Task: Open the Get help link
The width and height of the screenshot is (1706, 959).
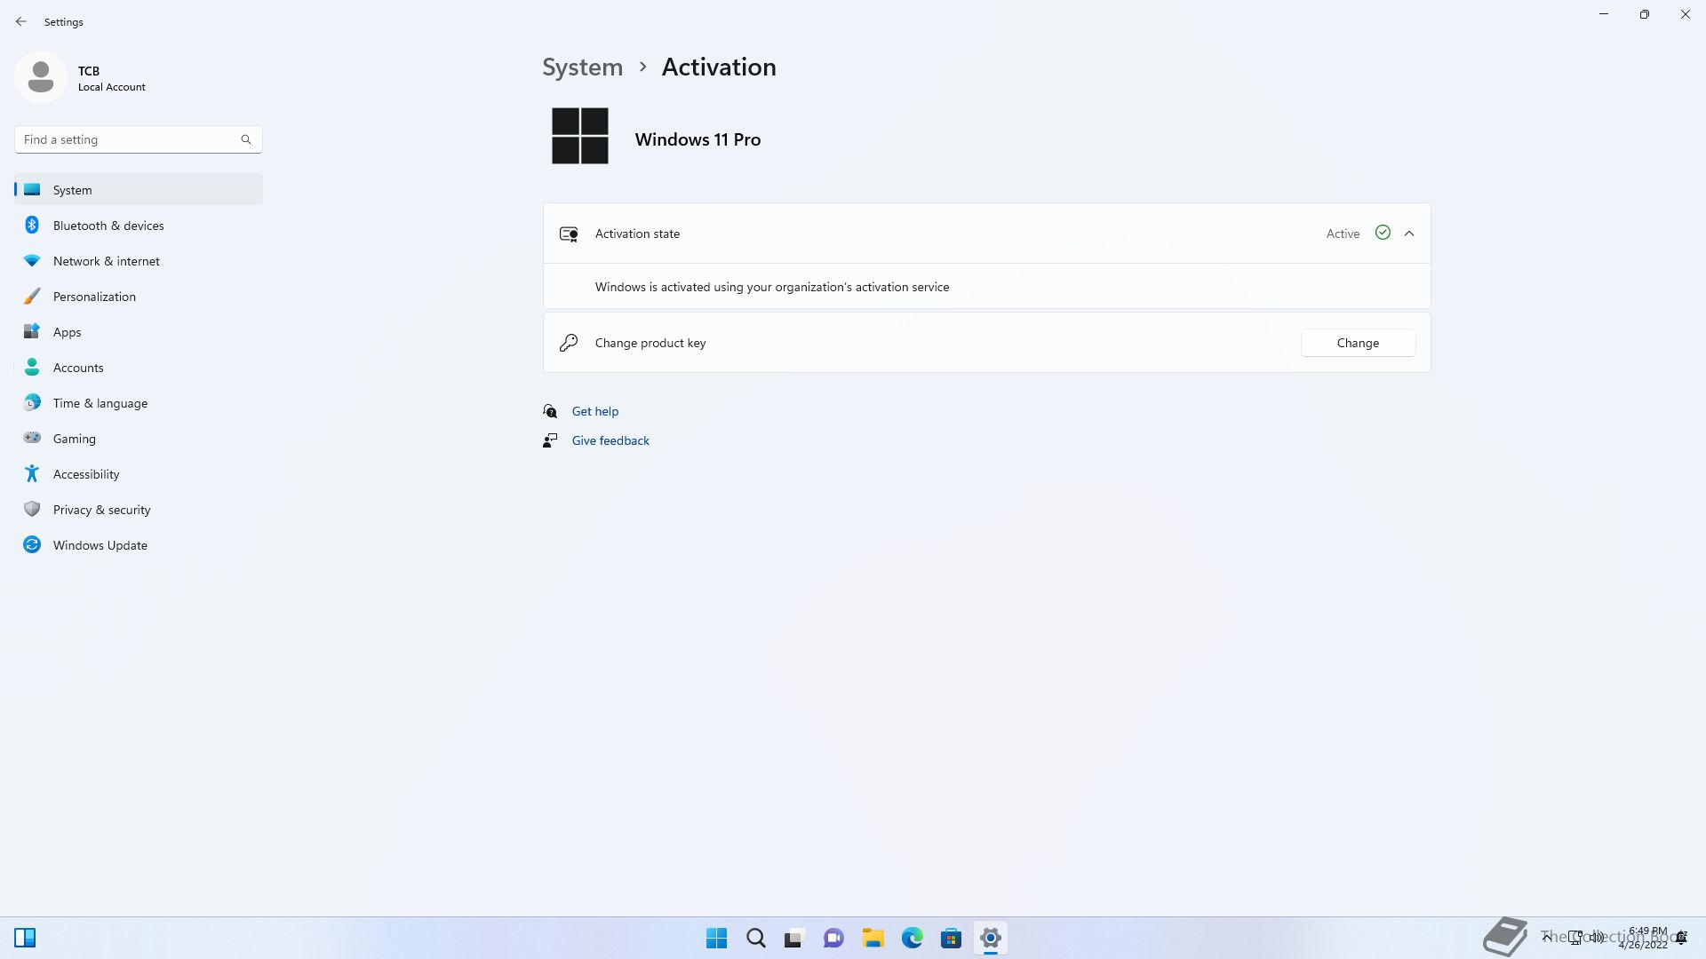Action: (x=594, y=411)
